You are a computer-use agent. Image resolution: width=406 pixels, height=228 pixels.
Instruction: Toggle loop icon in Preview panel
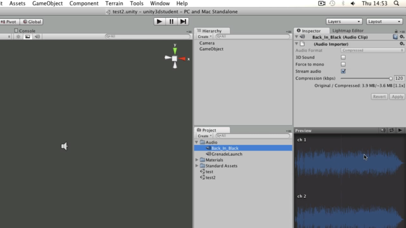coord(391,131)
